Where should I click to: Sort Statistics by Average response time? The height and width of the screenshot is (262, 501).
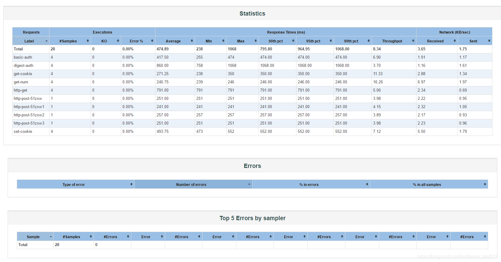point(175,41)
